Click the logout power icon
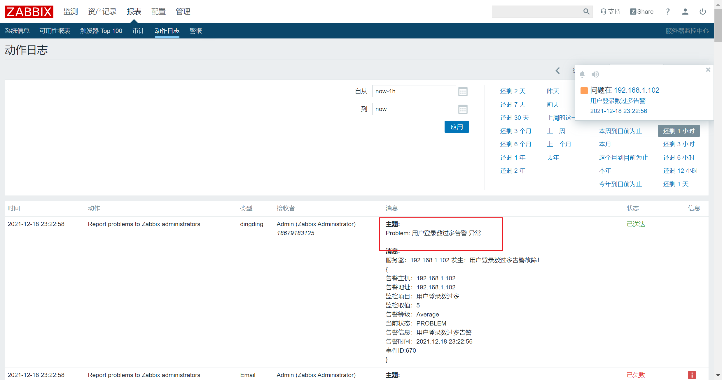Image resolution: width=722 pixels, height=380 pixels. [x=703, y=12]
